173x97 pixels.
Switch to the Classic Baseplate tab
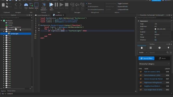[x=42, y=15]
